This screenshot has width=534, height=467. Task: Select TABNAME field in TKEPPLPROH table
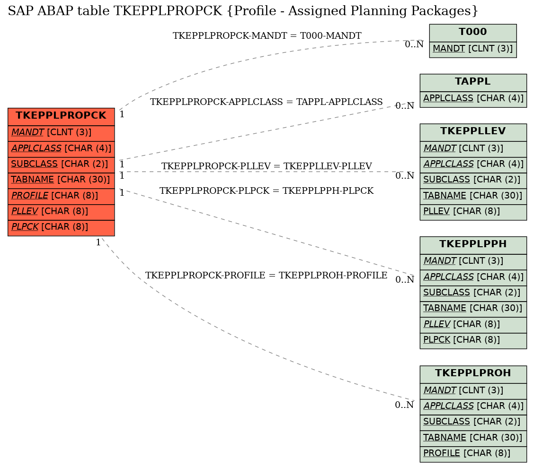pos(473,439)
